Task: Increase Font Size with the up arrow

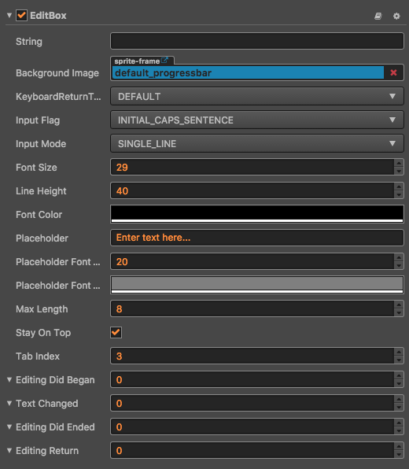Action: (x=399, y=163)
